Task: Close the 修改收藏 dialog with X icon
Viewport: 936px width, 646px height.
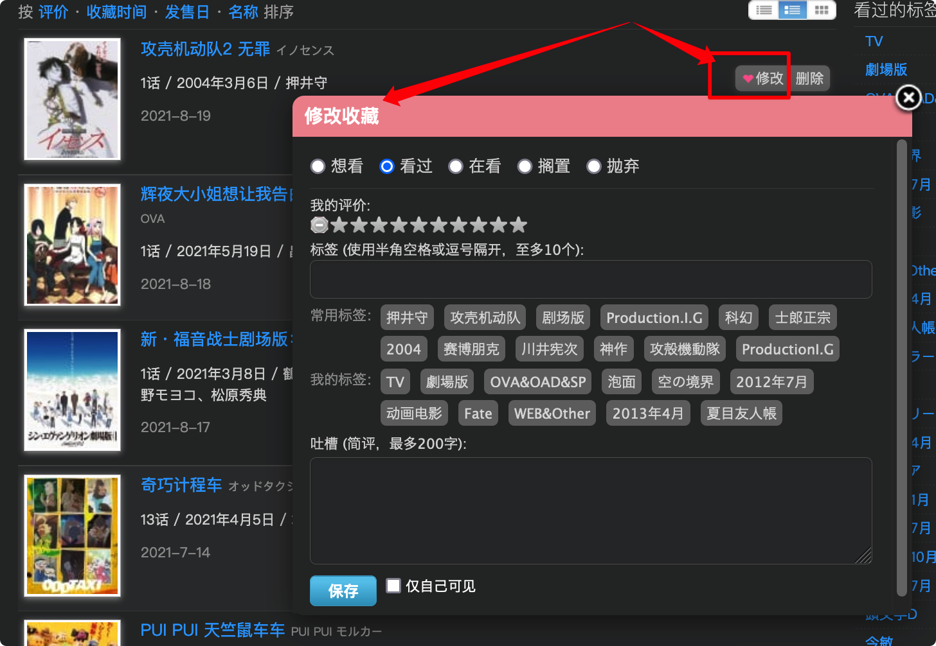Action: click(908, 97)
